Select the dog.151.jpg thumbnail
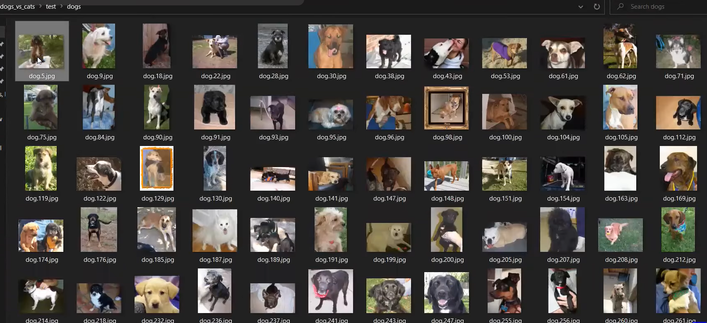This screenshot has width=707, height=323. 505,174
